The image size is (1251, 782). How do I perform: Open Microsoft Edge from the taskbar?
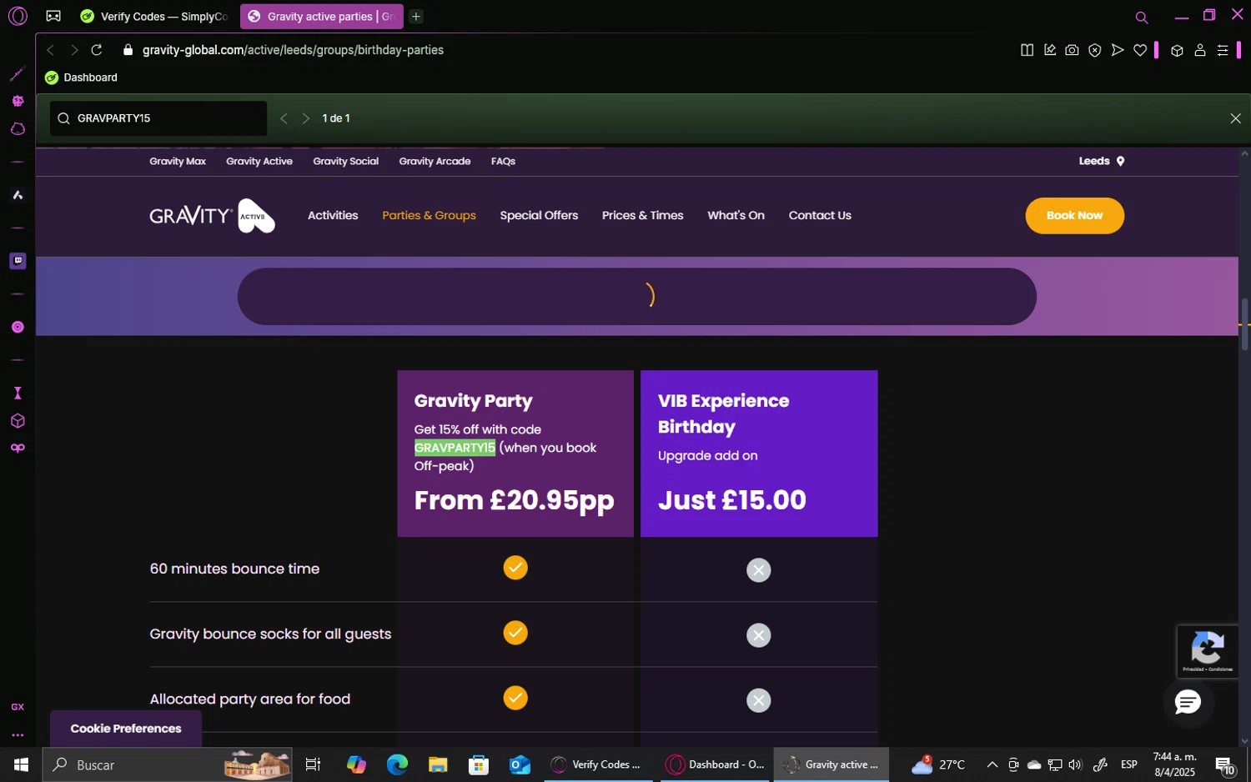(x=397, y=764)
